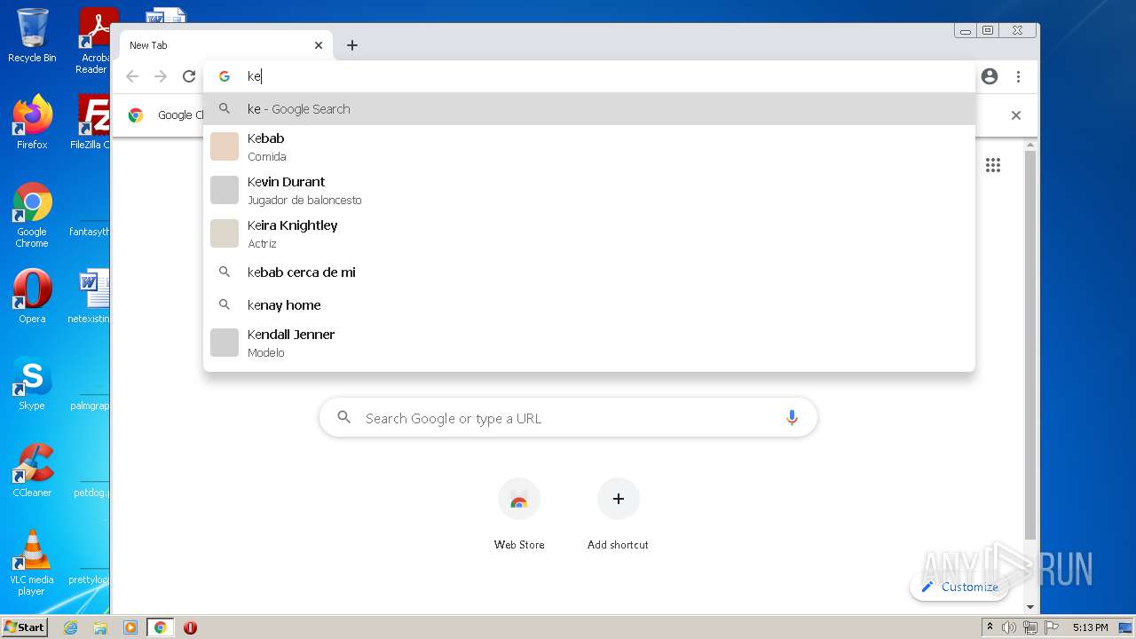Select the FileZilla desktop icon
This screenshot has width=1136, height=639.
click(x=91, y=122)
